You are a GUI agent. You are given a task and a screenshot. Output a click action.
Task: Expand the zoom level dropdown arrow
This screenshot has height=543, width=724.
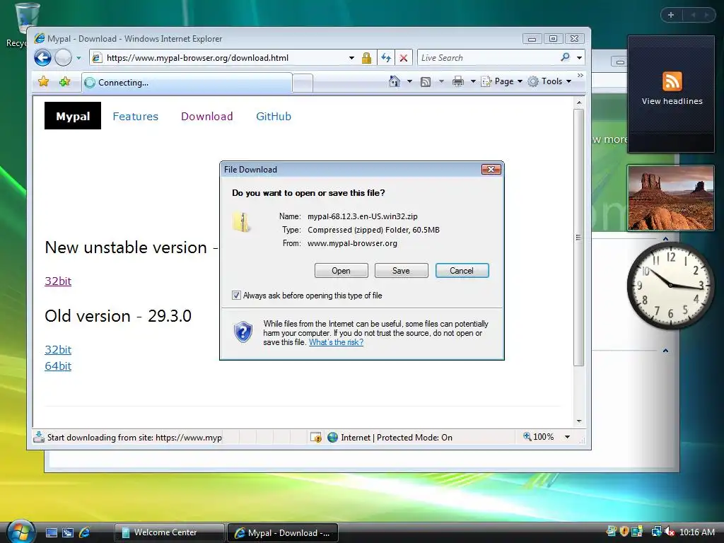click(568, 437)
